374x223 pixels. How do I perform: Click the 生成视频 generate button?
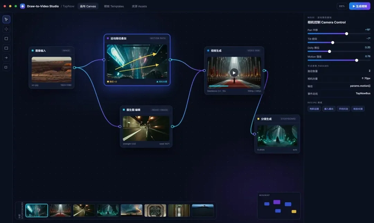click(x=360, y=6)
